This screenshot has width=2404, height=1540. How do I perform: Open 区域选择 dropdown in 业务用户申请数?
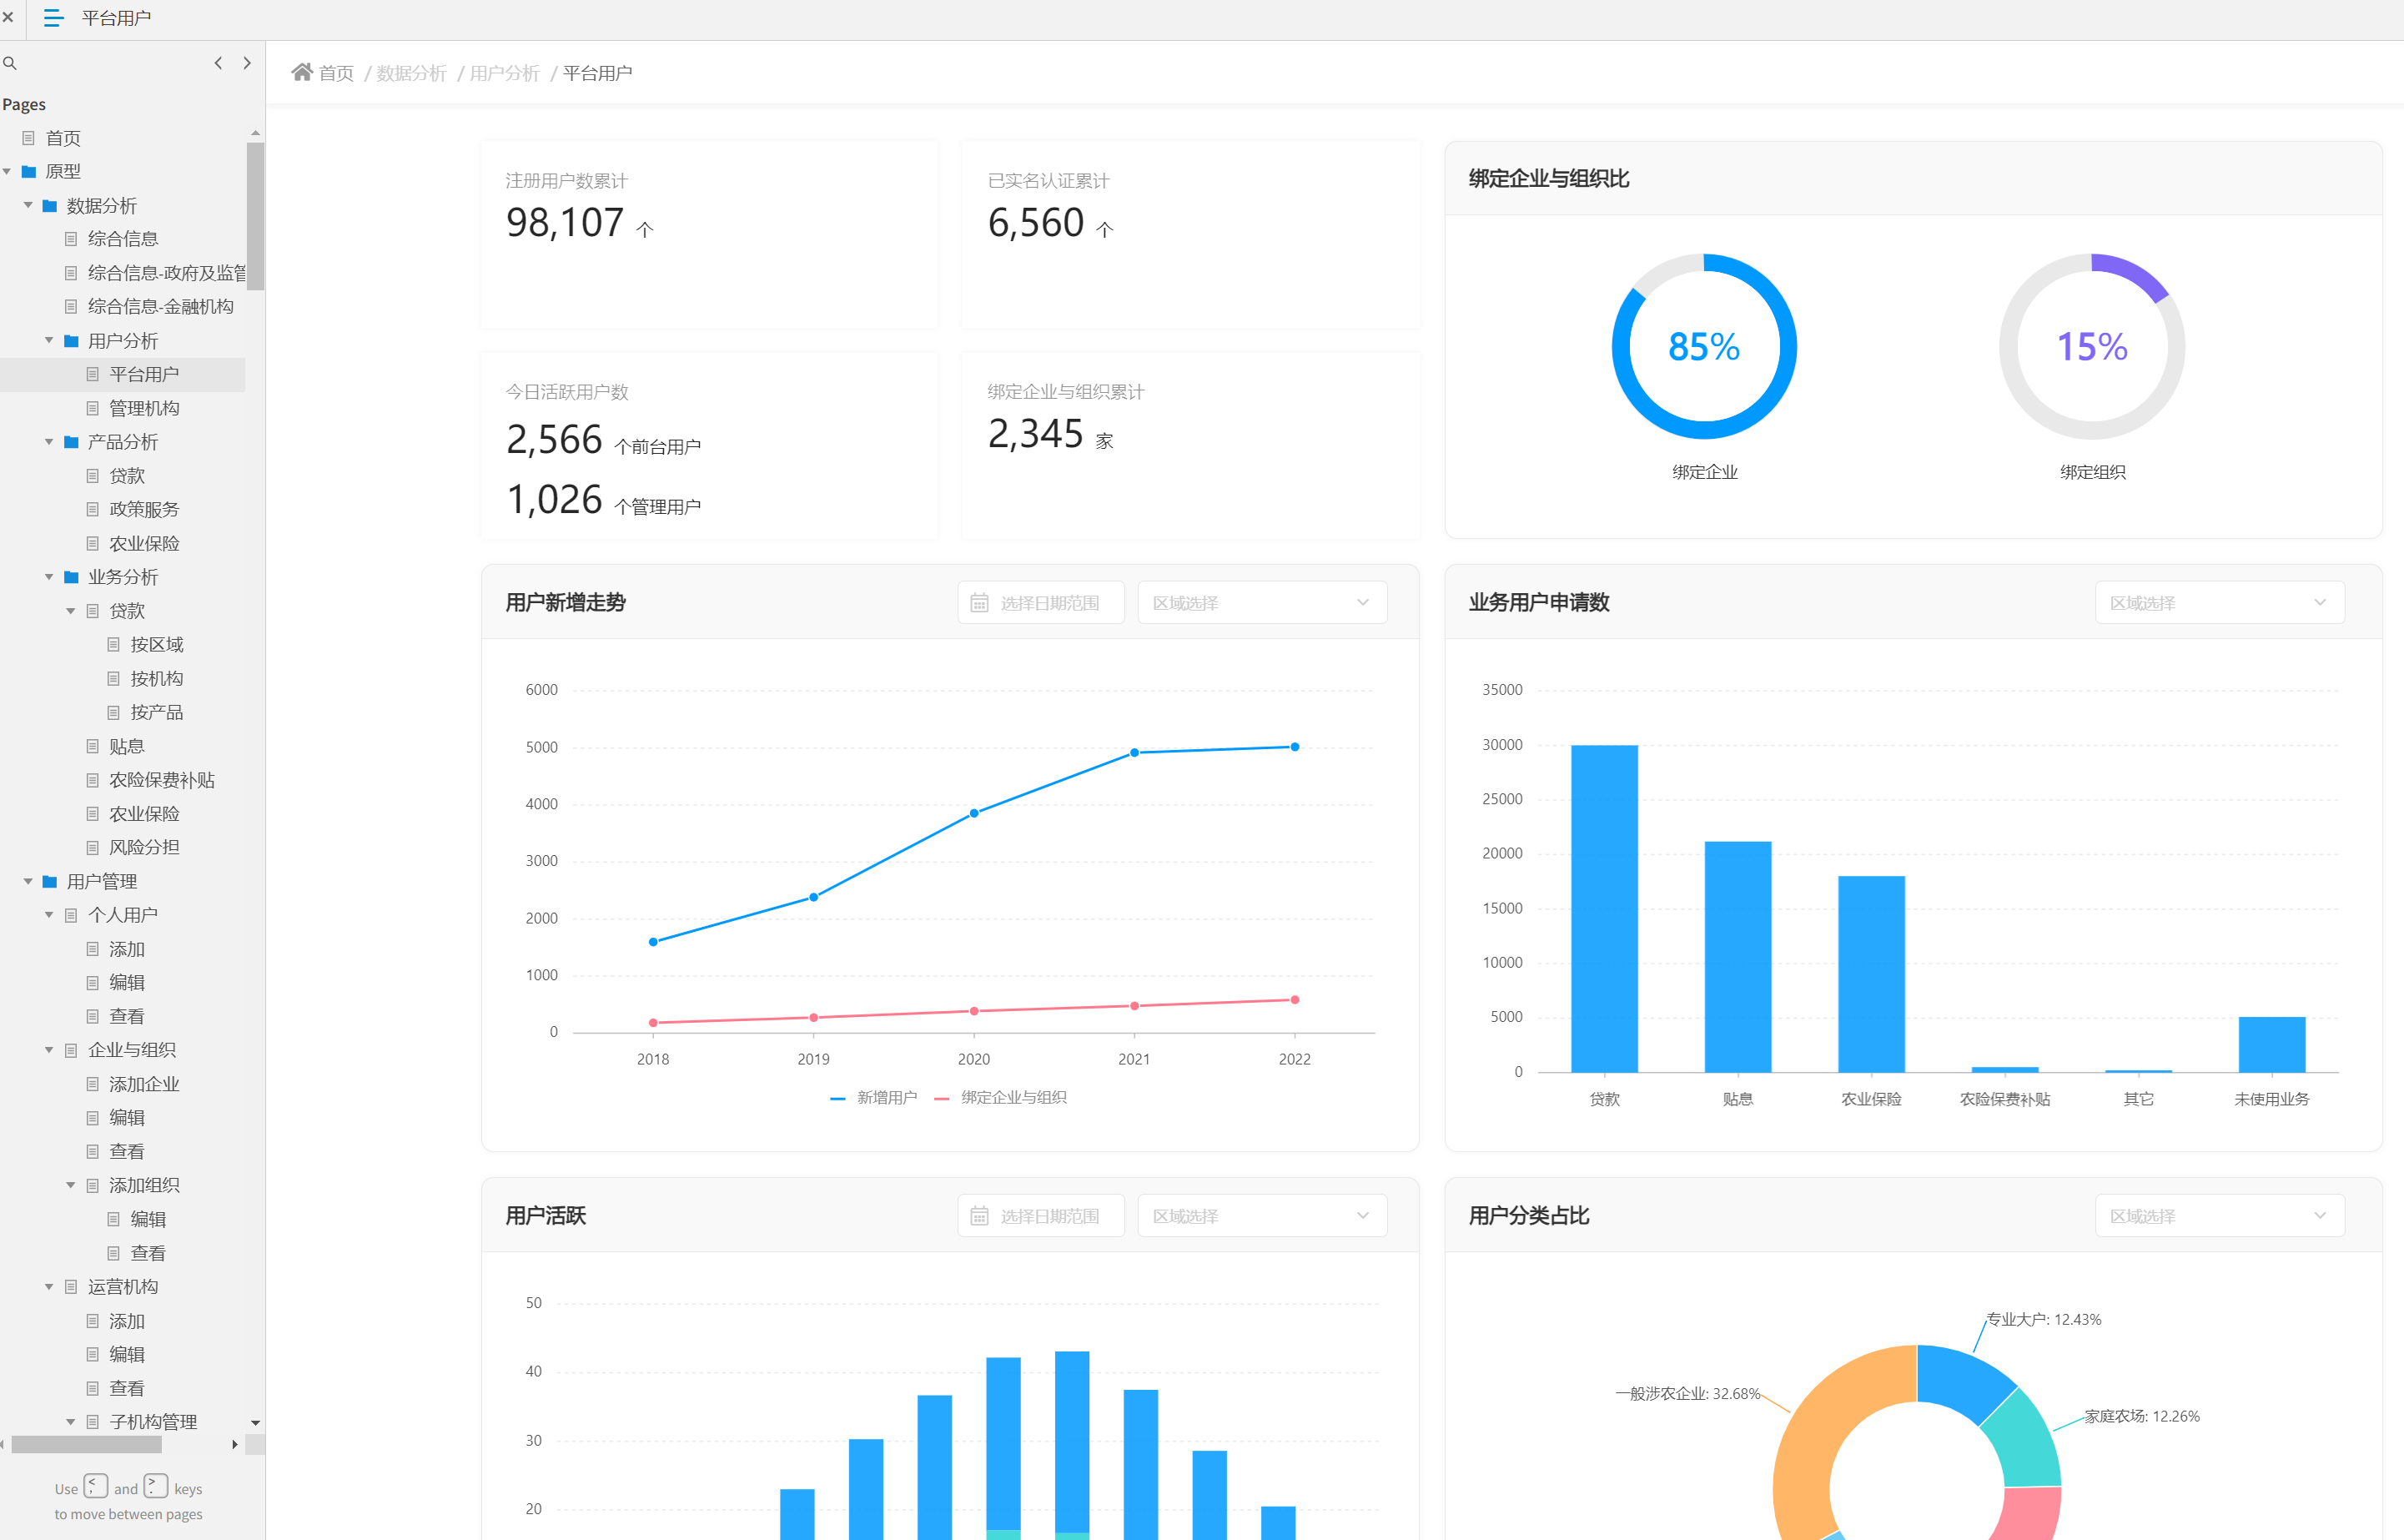tap(2219, 603)
